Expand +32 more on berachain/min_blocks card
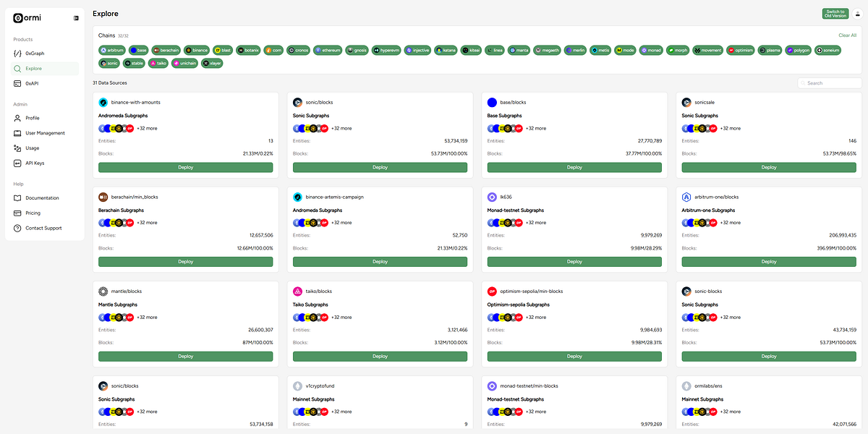 tap(147, 223)
